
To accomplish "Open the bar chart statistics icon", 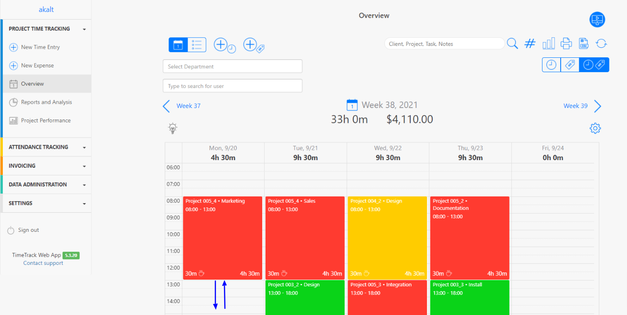I will pos(548,43).
